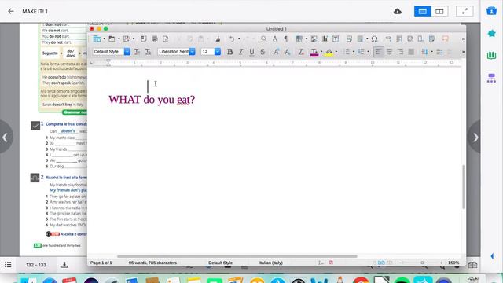Click the download button beside 132 - 133
The width and height of the screenshot is (503, 283).
(64, 265)
